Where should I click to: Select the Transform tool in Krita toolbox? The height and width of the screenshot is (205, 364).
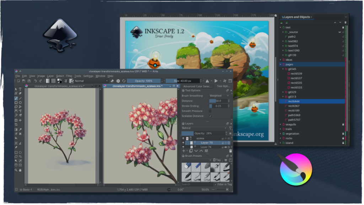click(x=16, y=120)
